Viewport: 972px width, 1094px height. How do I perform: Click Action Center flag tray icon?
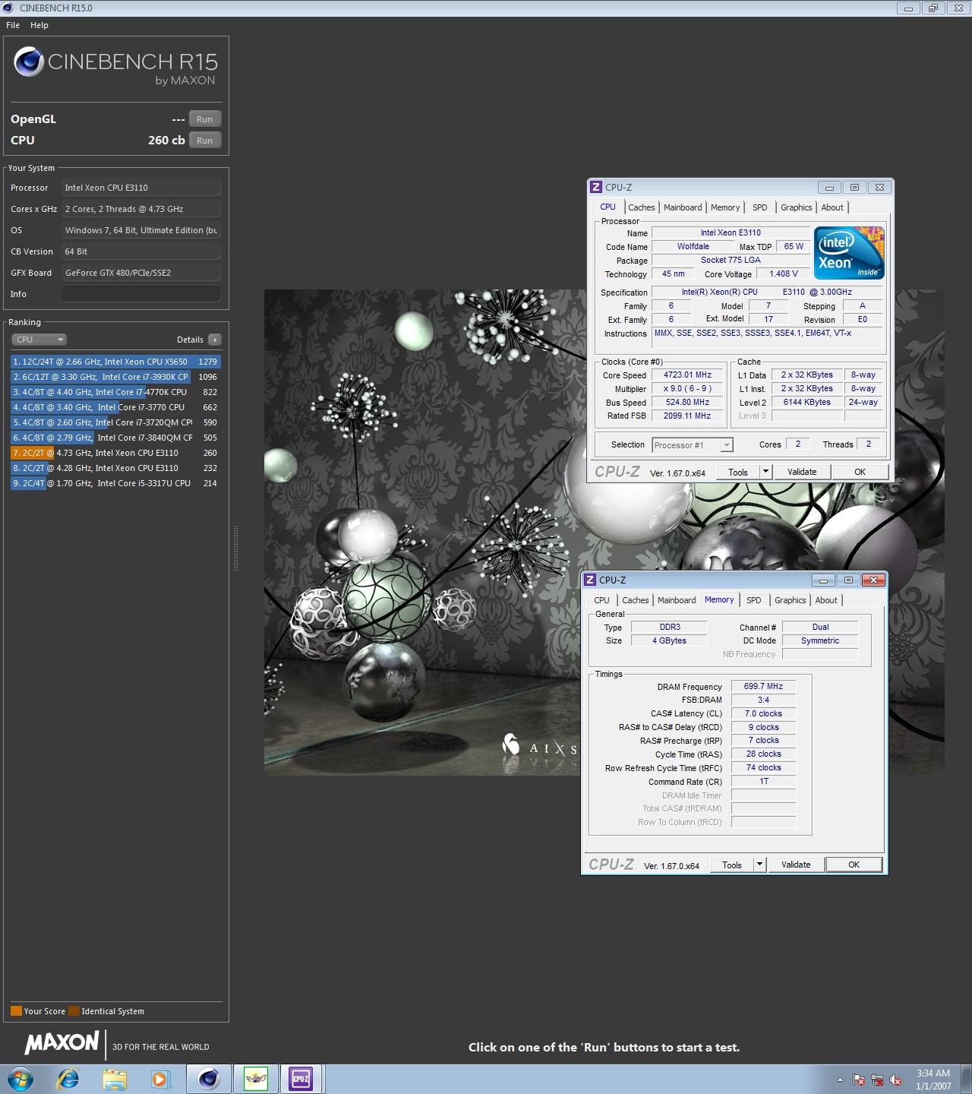859,1080
